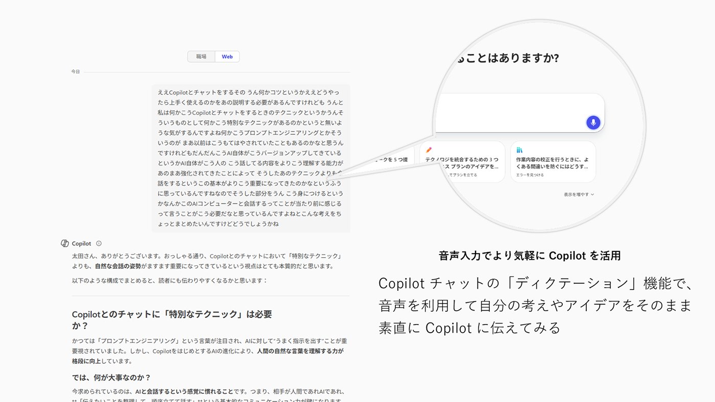The height and width of the screenshot is (402, 715).
Task: Switch to the Web mode
Action: [x=227, y=57]
